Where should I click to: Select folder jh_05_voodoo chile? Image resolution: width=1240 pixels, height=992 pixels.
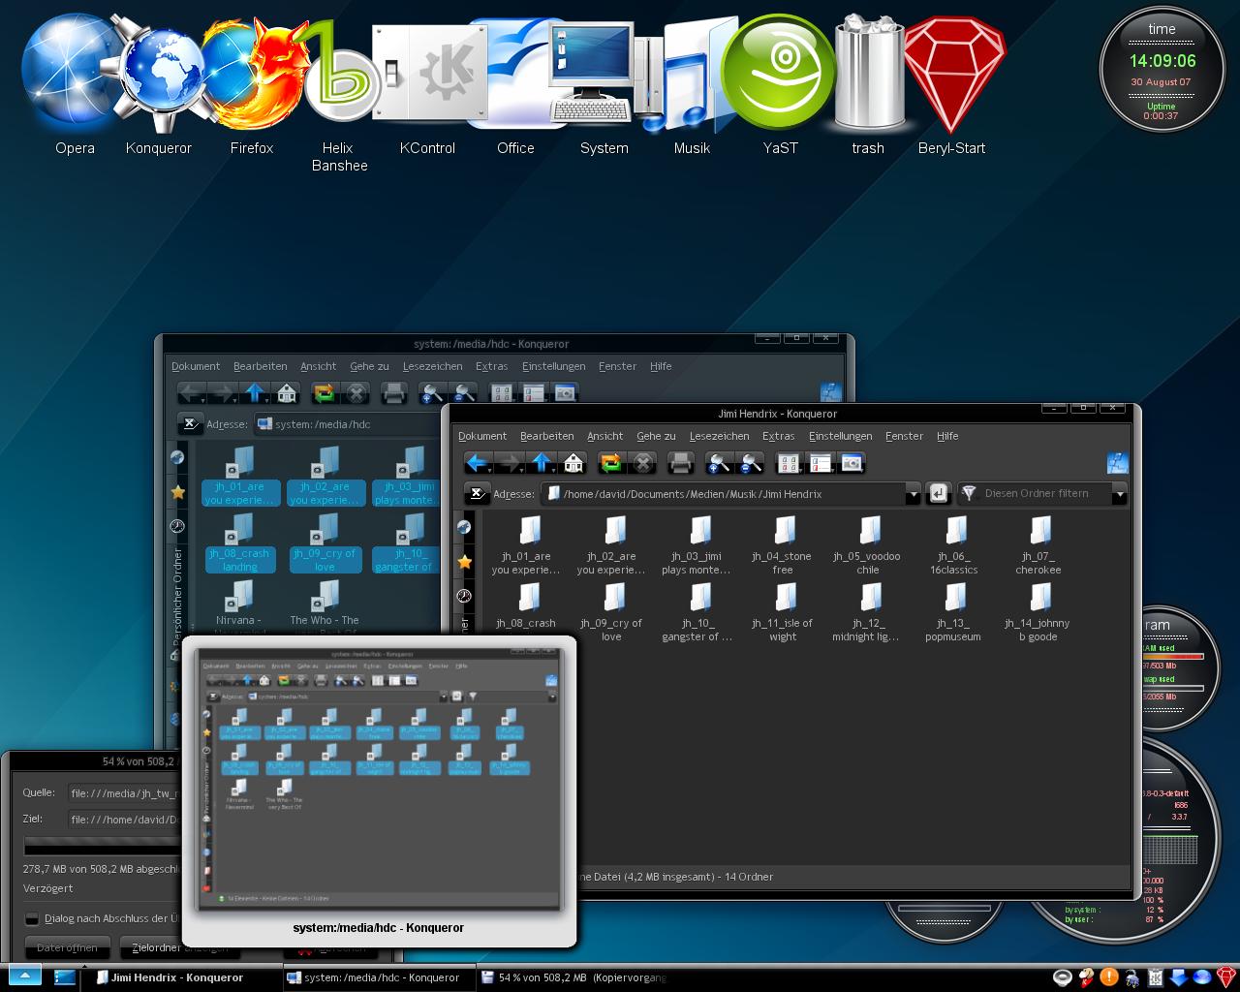(x=867, y=545)
